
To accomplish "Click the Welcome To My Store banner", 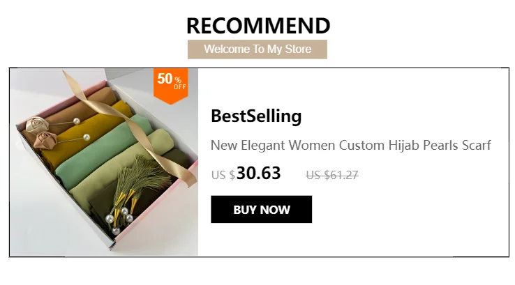I will coord(257,49).
